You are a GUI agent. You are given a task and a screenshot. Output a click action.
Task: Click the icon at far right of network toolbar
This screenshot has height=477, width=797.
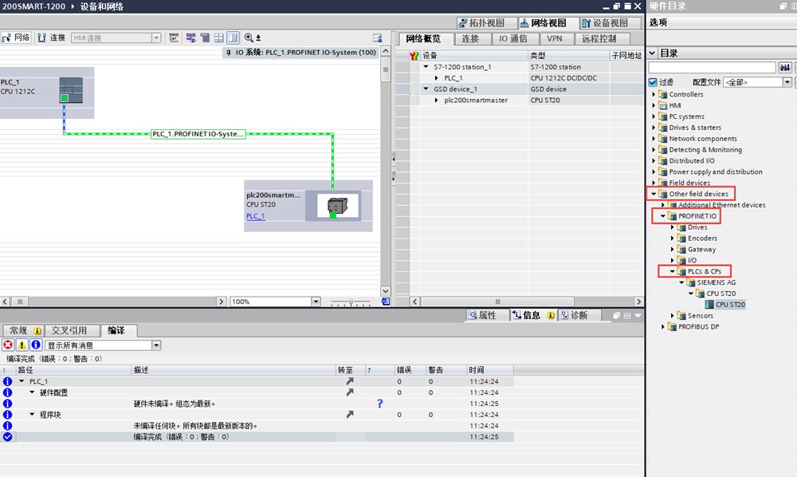(377, 37)
